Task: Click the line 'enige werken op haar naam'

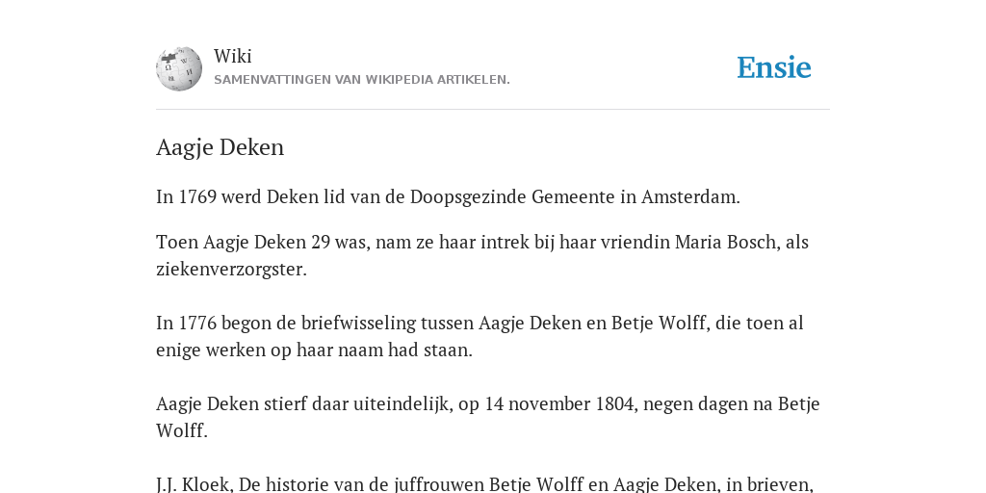Action: (314, 350)
